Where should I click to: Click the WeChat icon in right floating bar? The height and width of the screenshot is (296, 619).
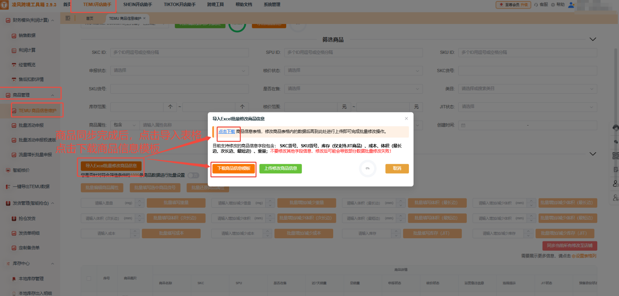click(616, 141)
